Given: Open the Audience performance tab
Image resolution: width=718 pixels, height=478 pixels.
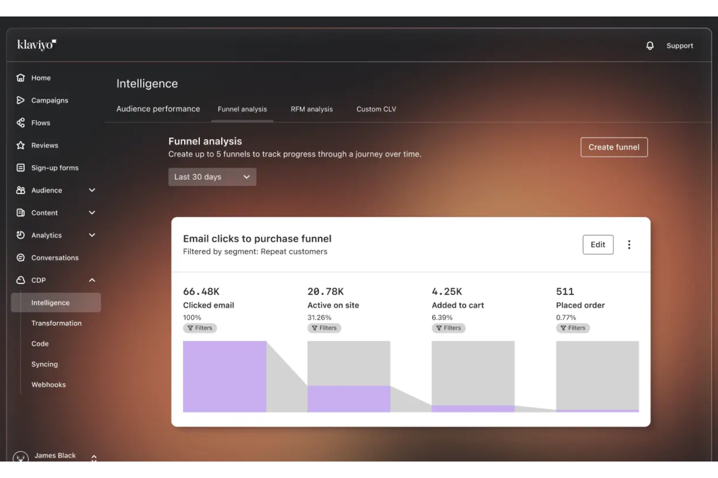Looking at the screenshot, I should [x=158, y=108].
